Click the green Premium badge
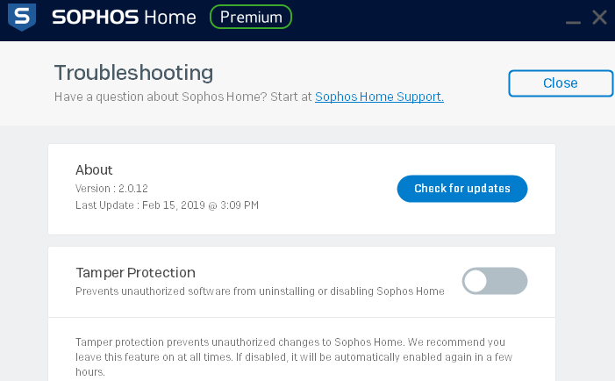The image size is (615, 381). pos(251,17)
